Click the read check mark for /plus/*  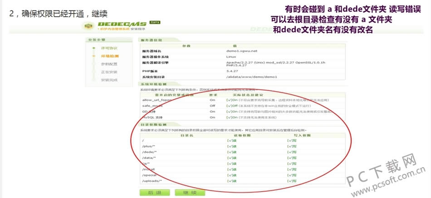click(231, 146)
